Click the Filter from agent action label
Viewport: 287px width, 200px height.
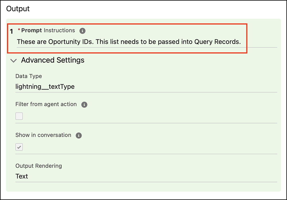(x=46, y=104)
